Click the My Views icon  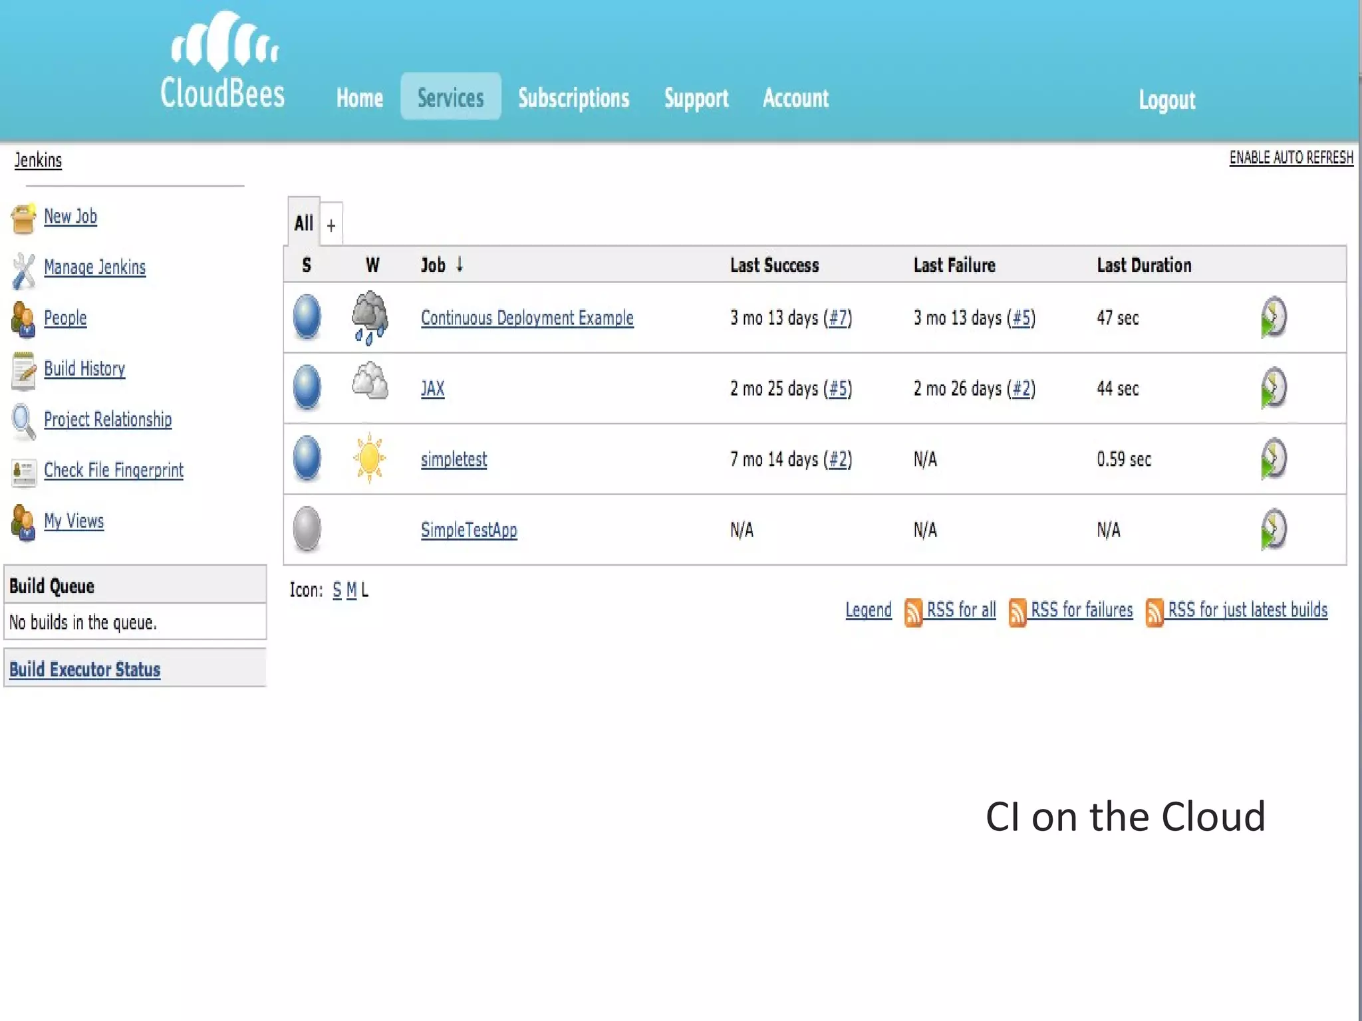point(23,523)
